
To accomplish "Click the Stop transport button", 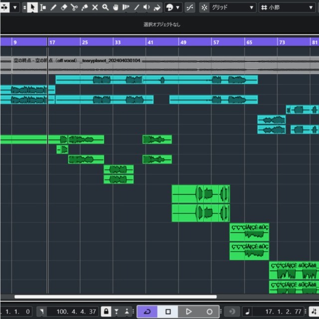I will (x=168, y=312).
